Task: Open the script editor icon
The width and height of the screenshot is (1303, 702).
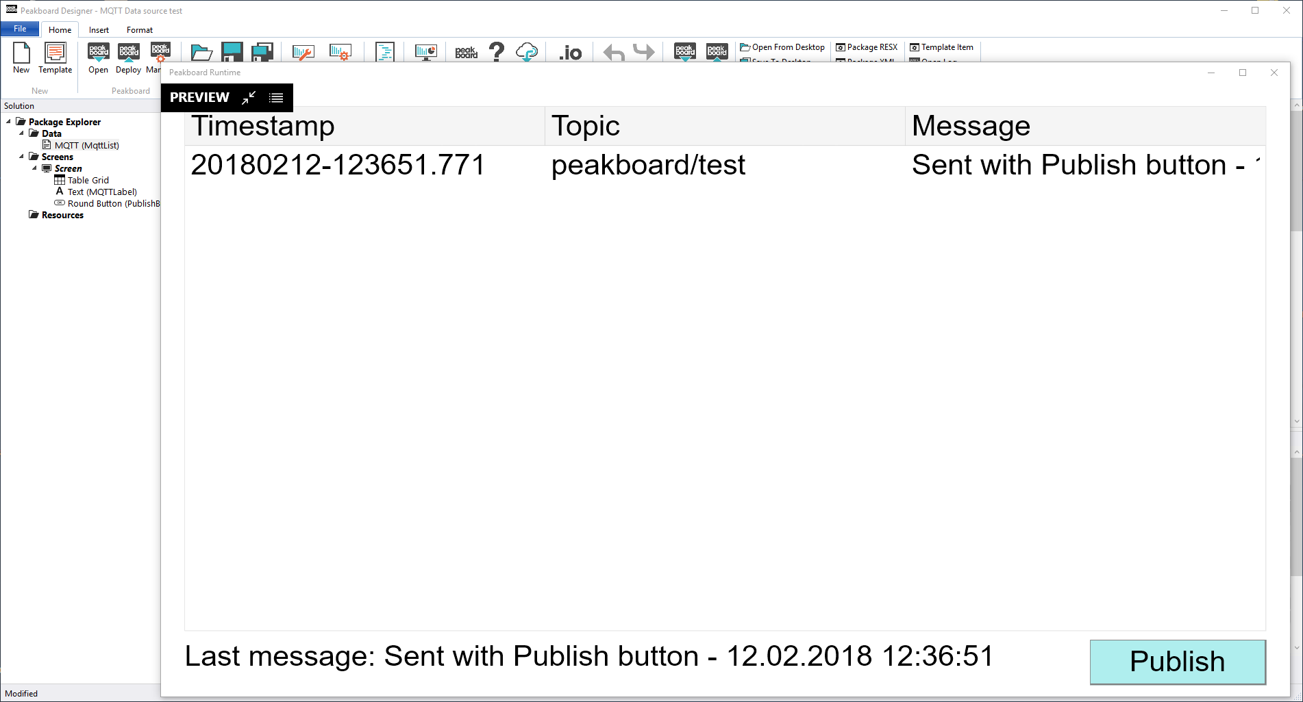Action: 384,51
